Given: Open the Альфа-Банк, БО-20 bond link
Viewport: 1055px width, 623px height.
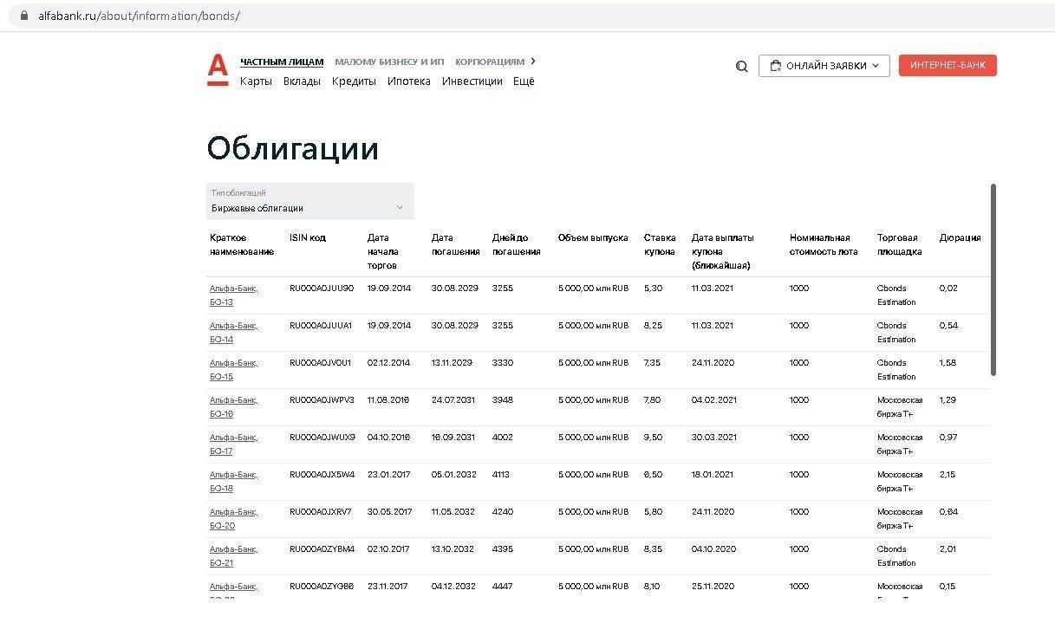Looking at the screenshot, I should [x=234, y=519].
